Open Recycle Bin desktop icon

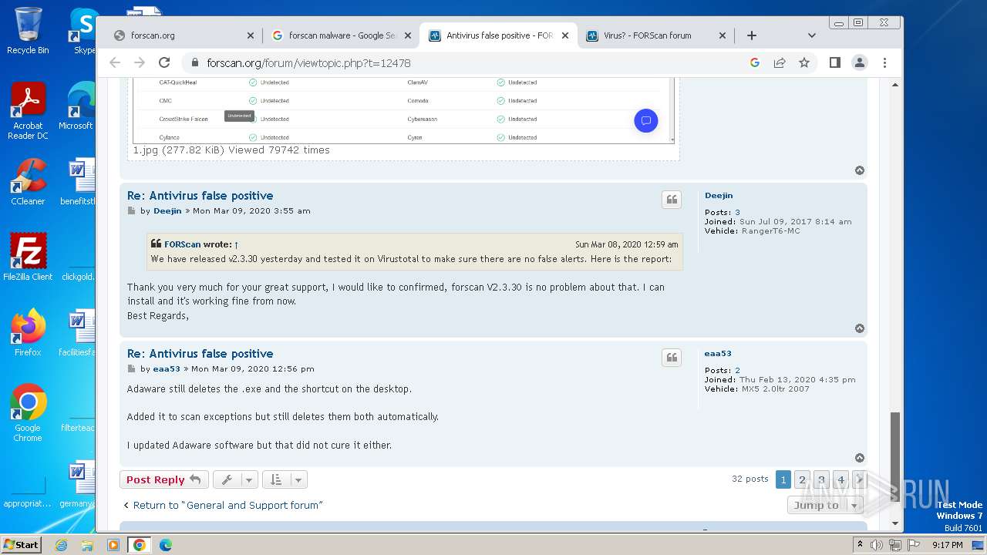28,31
